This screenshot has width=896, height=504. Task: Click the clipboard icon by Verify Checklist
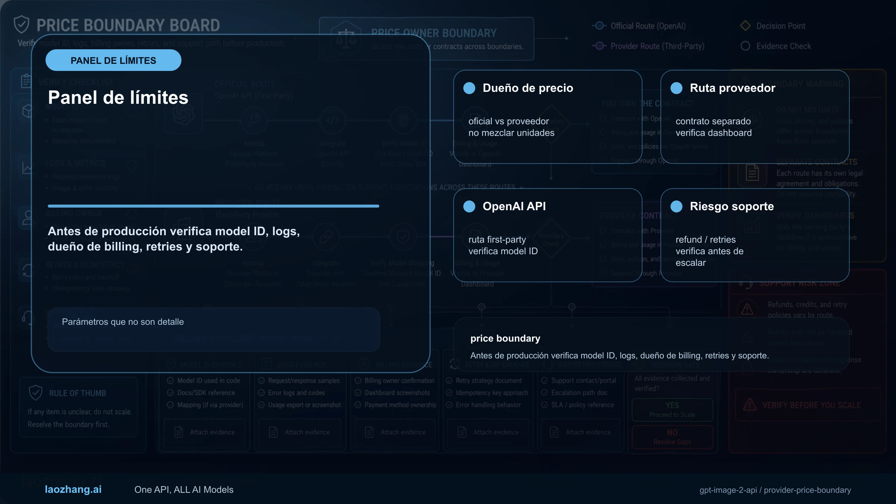point(26,81)
